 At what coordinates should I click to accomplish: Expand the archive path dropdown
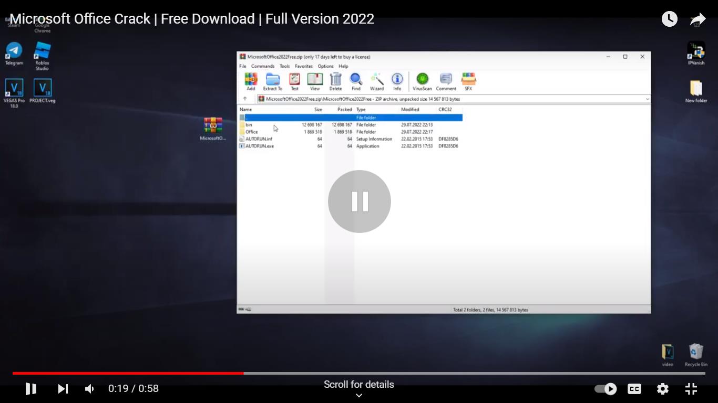647,99
